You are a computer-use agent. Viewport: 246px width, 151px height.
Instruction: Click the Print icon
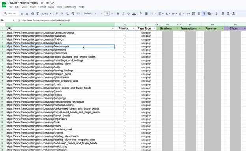coord(32,13)
